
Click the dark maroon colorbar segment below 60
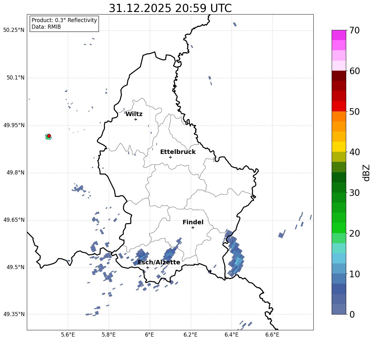(339, 76)
